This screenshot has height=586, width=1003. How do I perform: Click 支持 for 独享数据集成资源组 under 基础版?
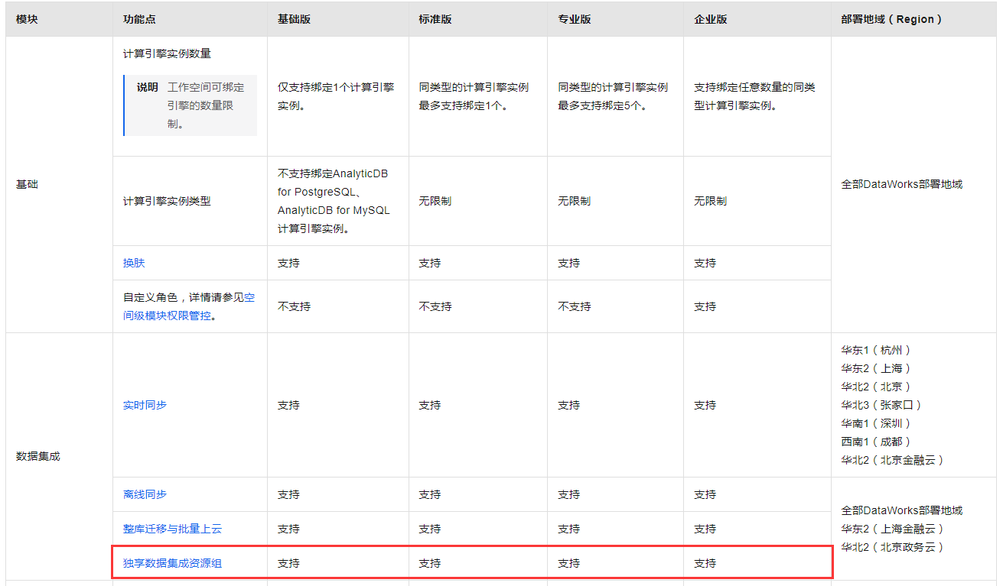pos(288,563)
